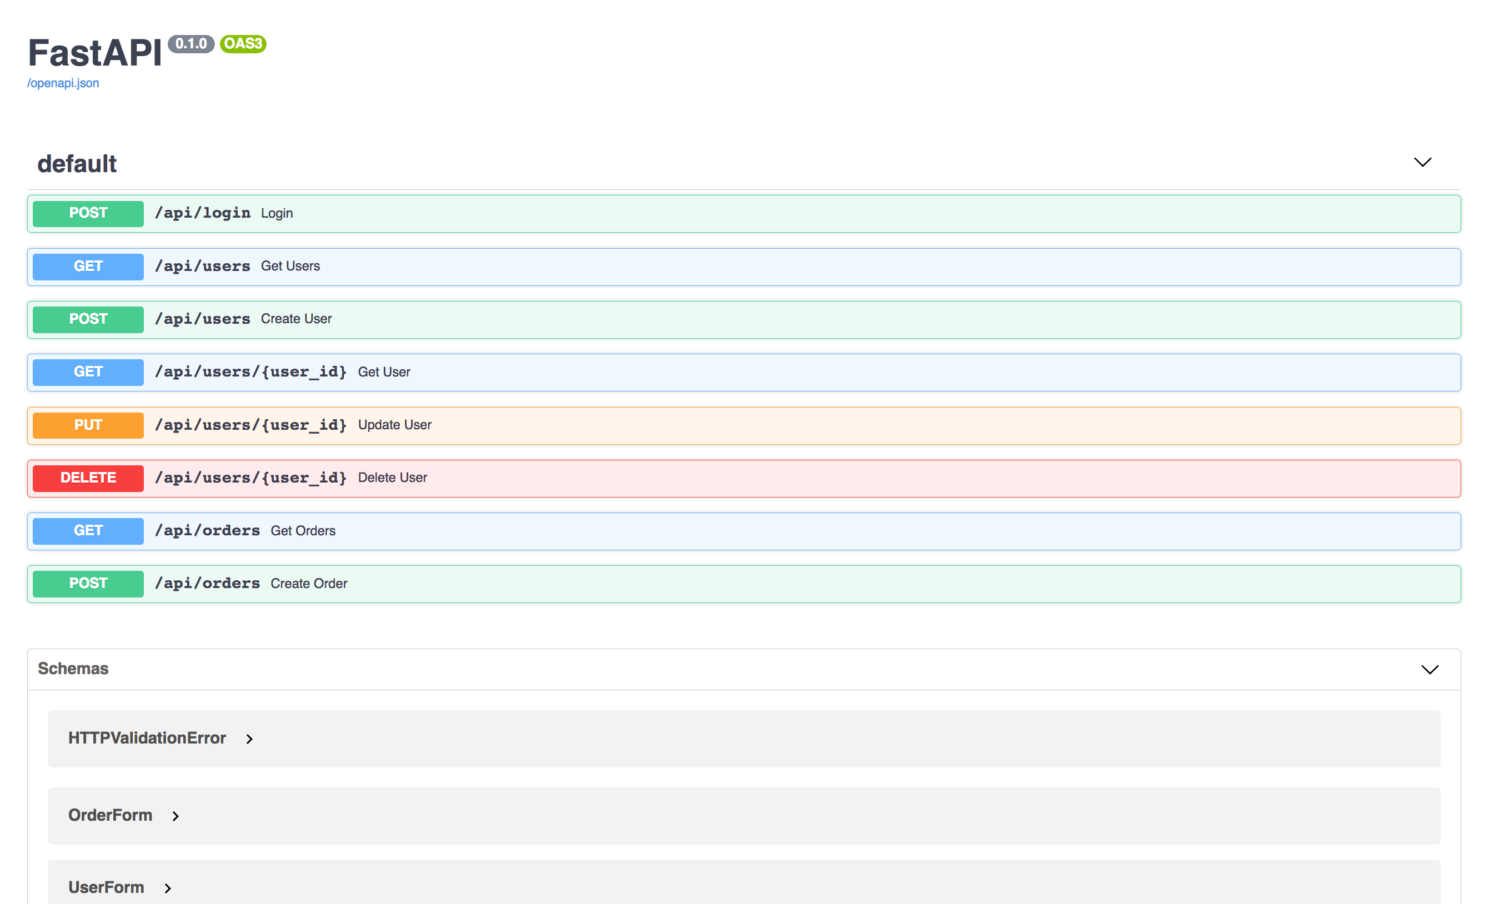Image resolution: width=1485 pixels, height=904 pixels.
Task: Click the POST badge for /api/login
Action: (88, 213)
